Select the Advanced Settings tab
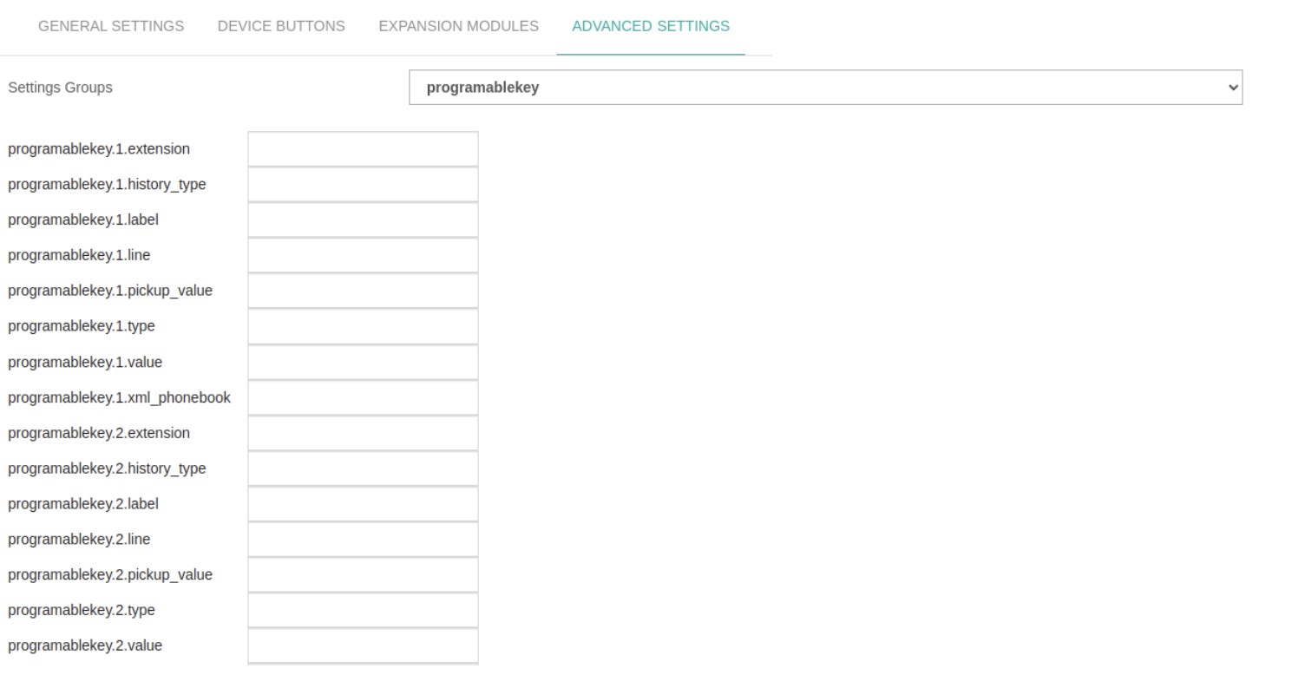 (x=651, y=26)
